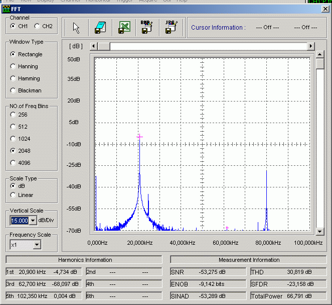Click the FFT window title icon

pos(6,9)
